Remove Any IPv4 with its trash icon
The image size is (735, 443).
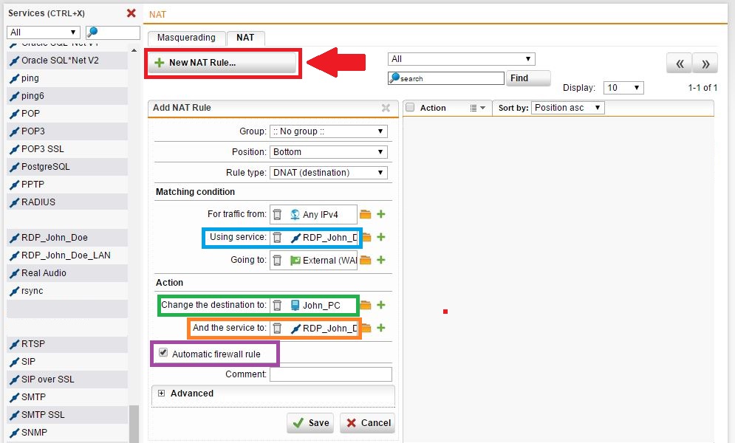coord(278,214)
